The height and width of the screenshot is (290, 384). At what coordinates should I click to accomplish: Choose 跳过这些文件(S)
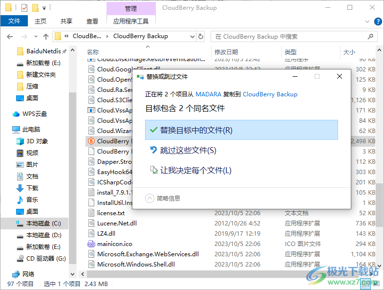coord(241,150)
